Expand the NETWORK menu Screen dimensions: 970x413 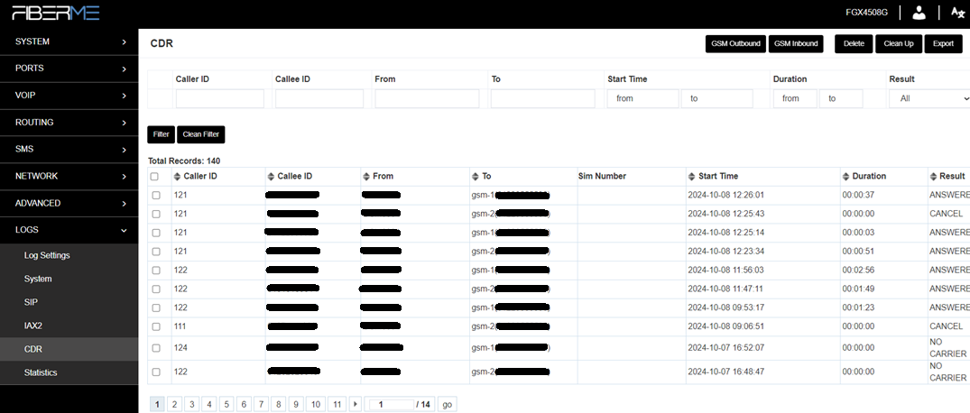pyautogui.click(x=69, y=176)
